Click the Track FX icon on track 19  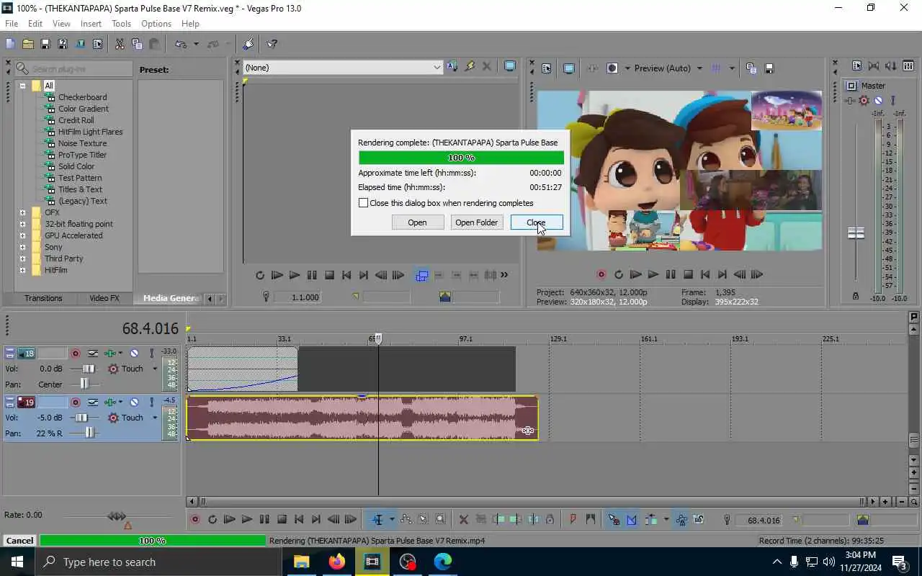pyautogui.click(x=110, y=402)
